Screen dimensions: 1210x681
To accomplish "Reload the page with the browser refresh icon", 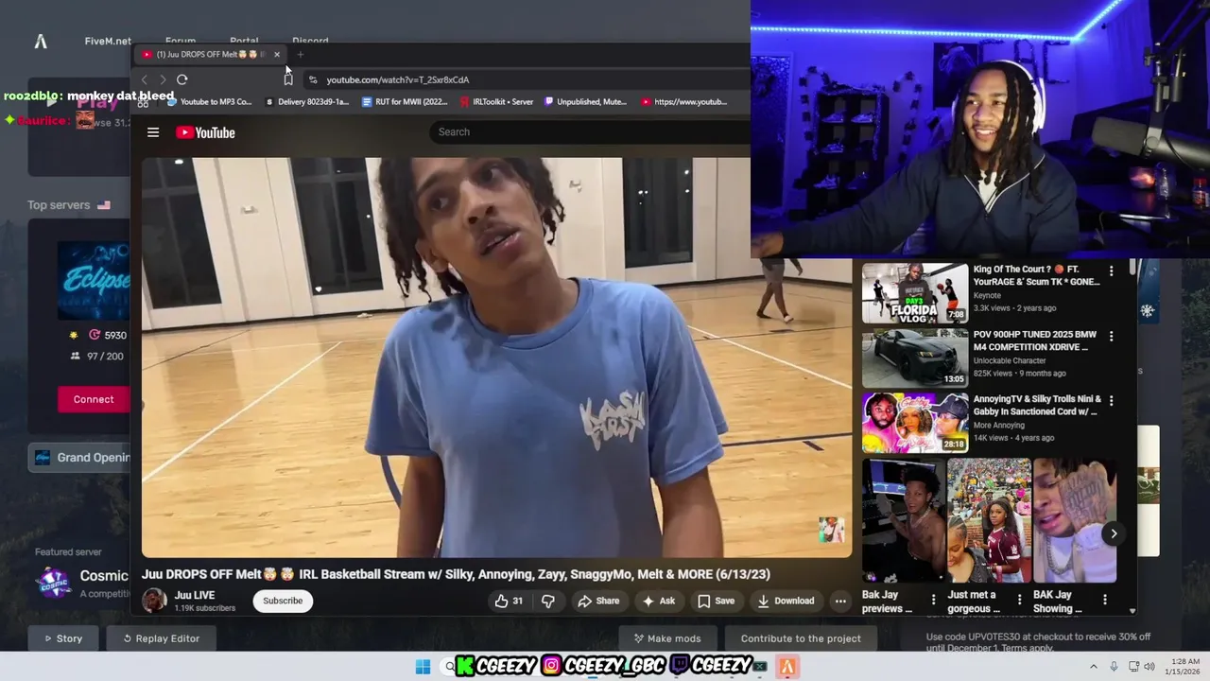I will (x=182, y=80).
